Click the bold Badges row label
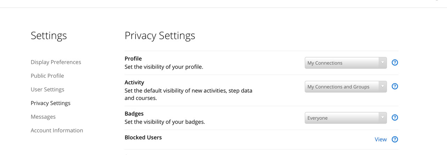Image resolution: width=447 pixels, height=155 pixels. pyautogui.click(x=134, y=114)
